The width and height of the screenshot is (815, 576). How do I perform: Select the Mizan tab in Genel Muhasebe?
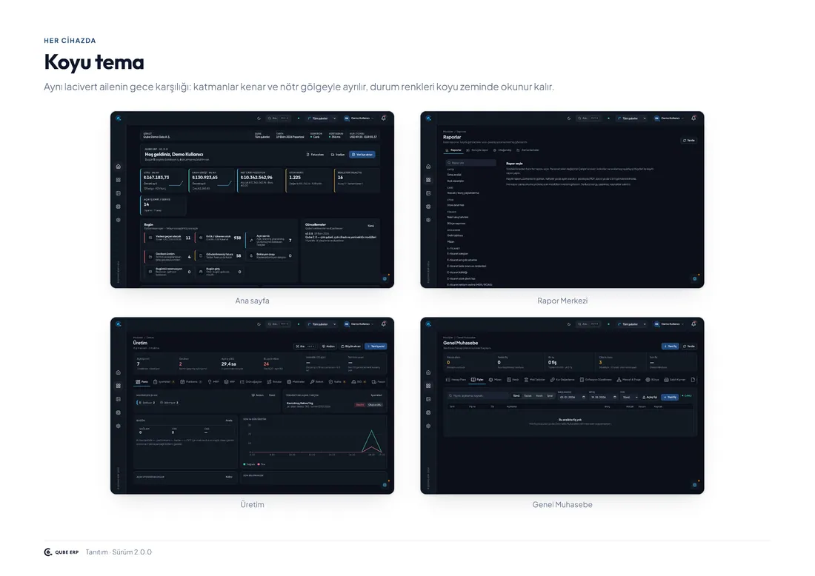[x=495, y=380]
